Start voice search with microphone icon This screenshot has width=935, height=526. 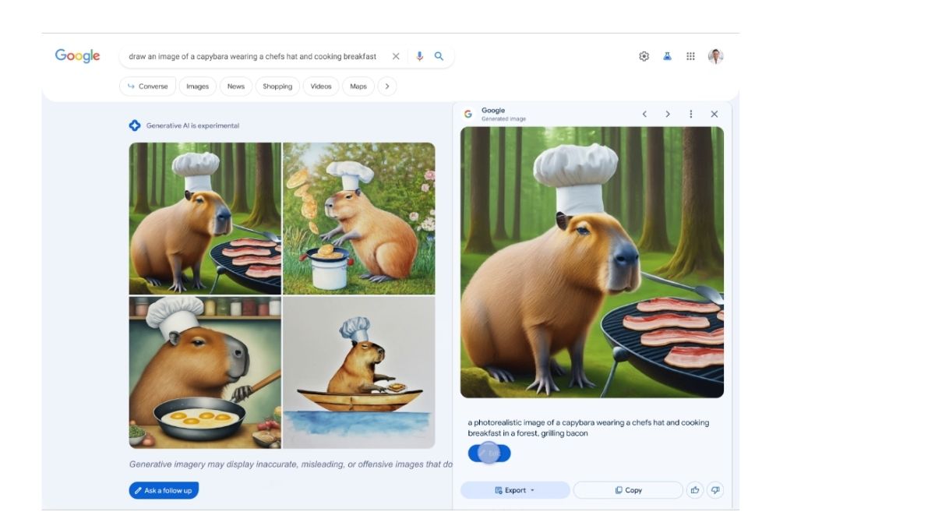click(x=419, y=56)
